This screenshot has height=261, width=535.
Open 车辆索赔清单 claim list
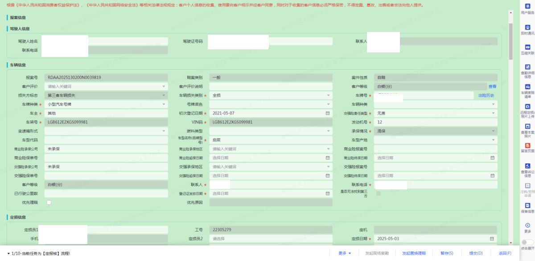click(527, 87)
